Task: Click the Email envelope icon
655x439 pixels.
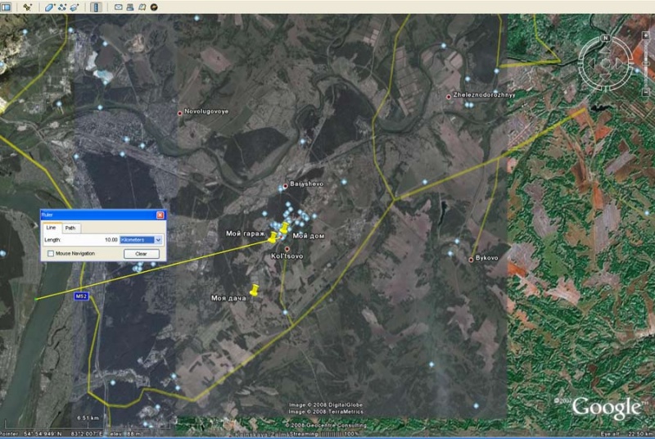Action: pyautogui.click(x=119, y=7)
